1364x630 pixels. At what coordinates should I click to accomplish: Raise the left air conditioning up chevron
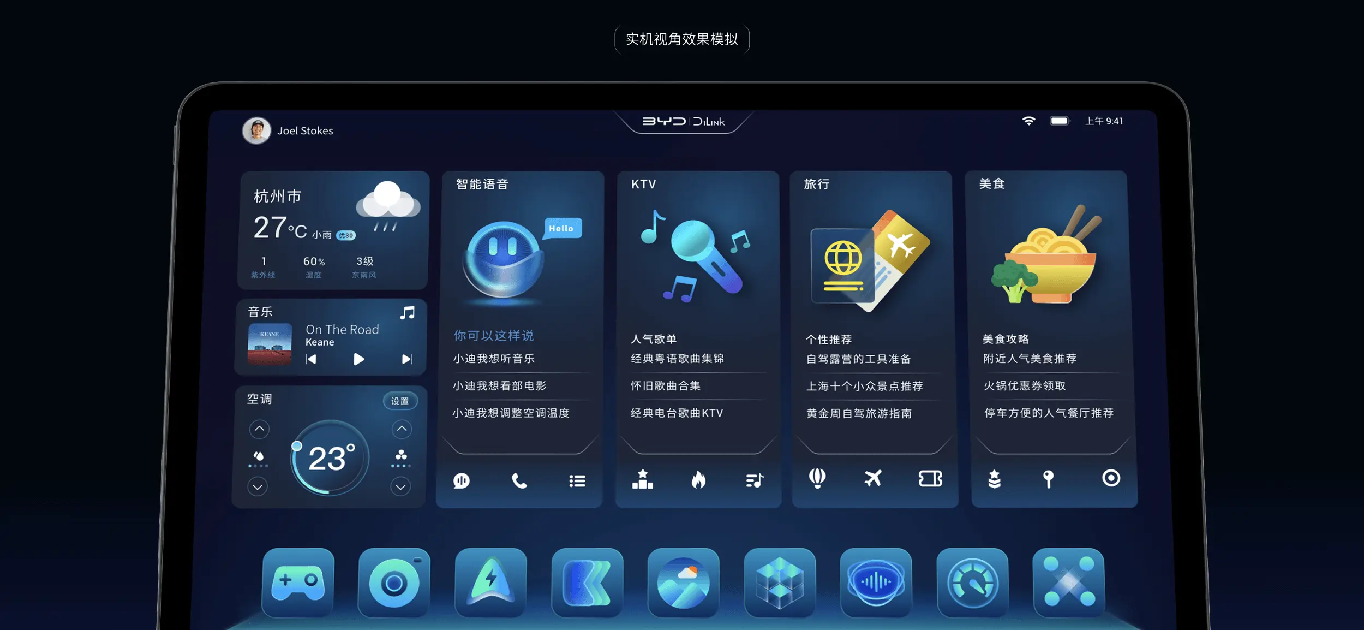(259, 429)
